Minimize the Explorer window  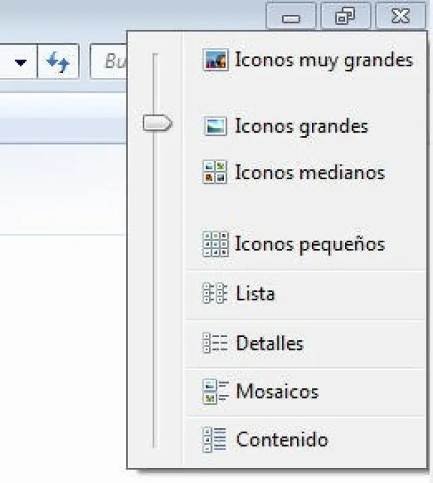291,17
